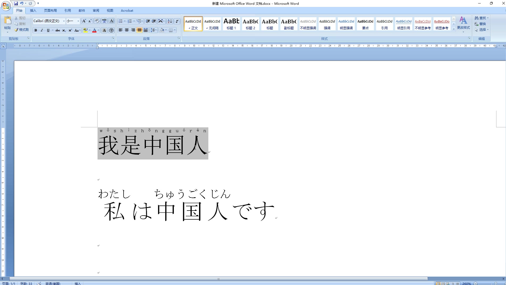The width and height of the screenshot is (506, 285).
Task: Click Replace (替换) in editing group
Action: [x=480, y=24]
